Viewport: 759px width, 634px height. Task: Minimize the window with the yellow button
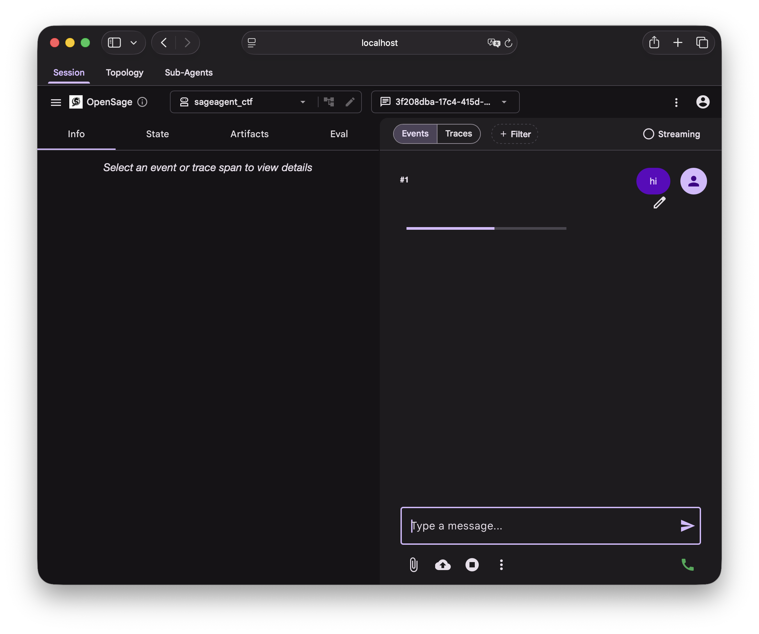(x=70, y=43)
